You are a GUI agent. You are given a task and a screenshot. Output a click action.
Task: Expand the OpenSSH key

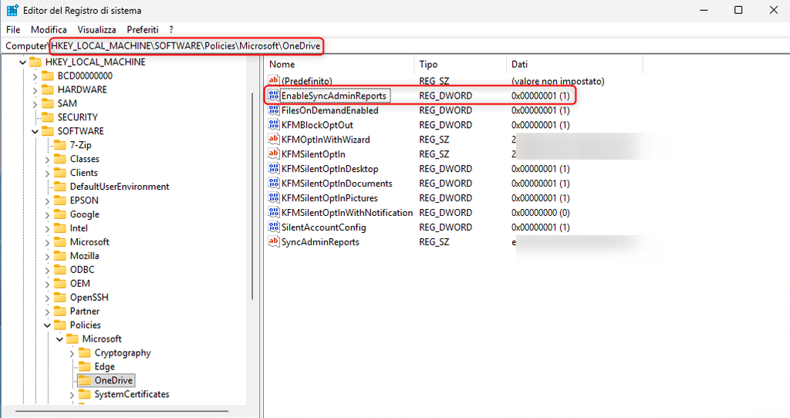tap(47, 298)
